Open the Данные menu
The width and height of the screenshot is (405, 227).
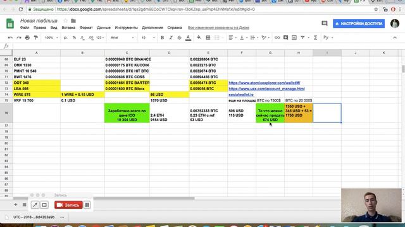click(x=104, y=28)
